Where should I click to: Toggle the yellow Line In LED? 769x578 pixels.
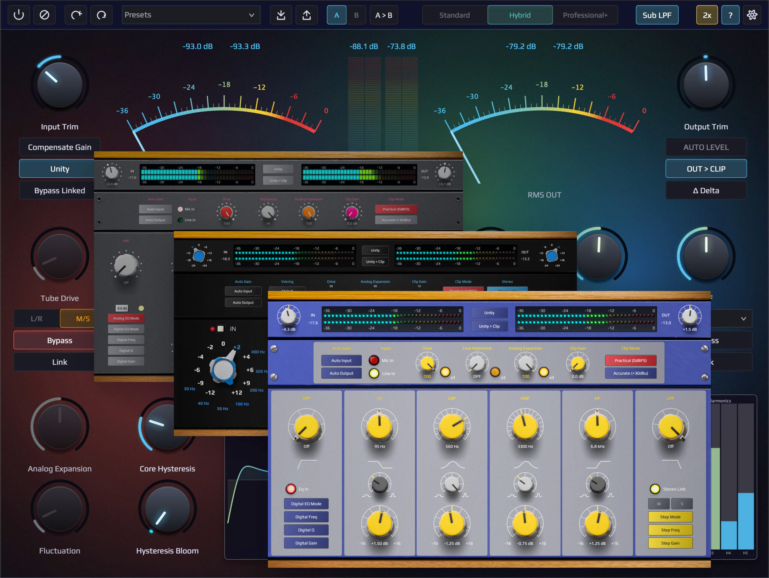tap(374, 373)
